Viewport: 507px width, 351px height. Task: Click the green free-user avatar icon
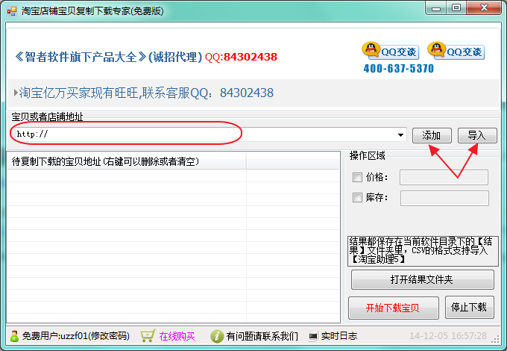14,336
